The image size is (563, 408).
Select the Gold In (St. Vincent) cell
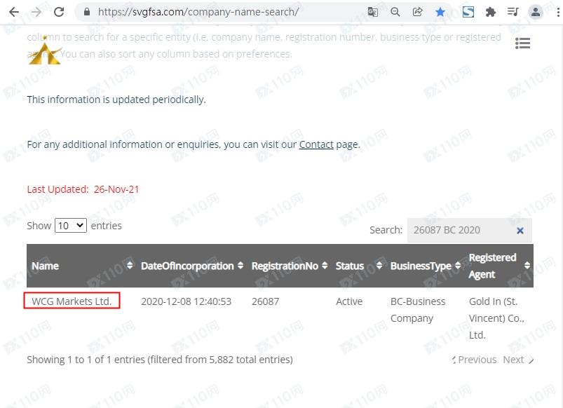pos(496,318)
